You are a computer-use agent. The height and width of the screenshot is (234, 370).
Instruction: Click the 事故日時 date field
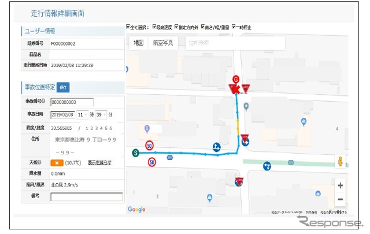(63, 114)
